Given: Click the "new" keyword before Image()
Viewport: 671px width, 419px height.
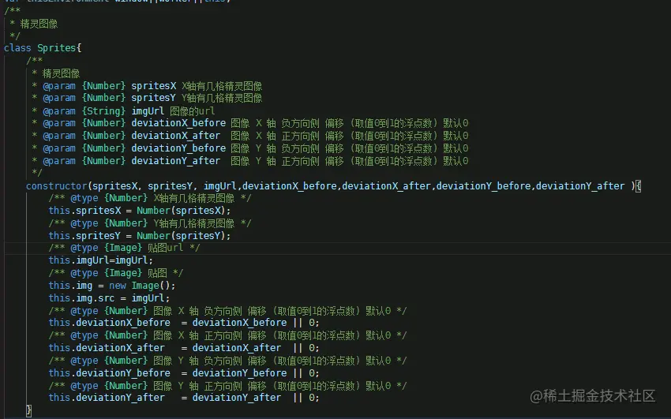Looking at the screenshot, I should click(118, 286).
